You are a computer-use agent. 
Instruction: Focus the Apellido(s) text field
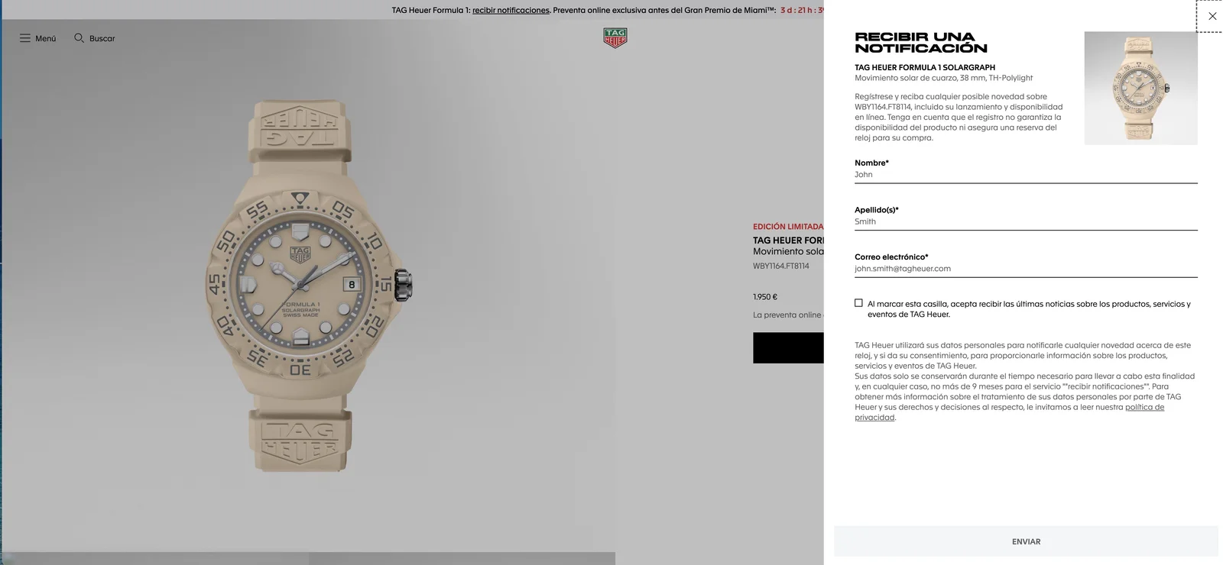[1026, 222]
